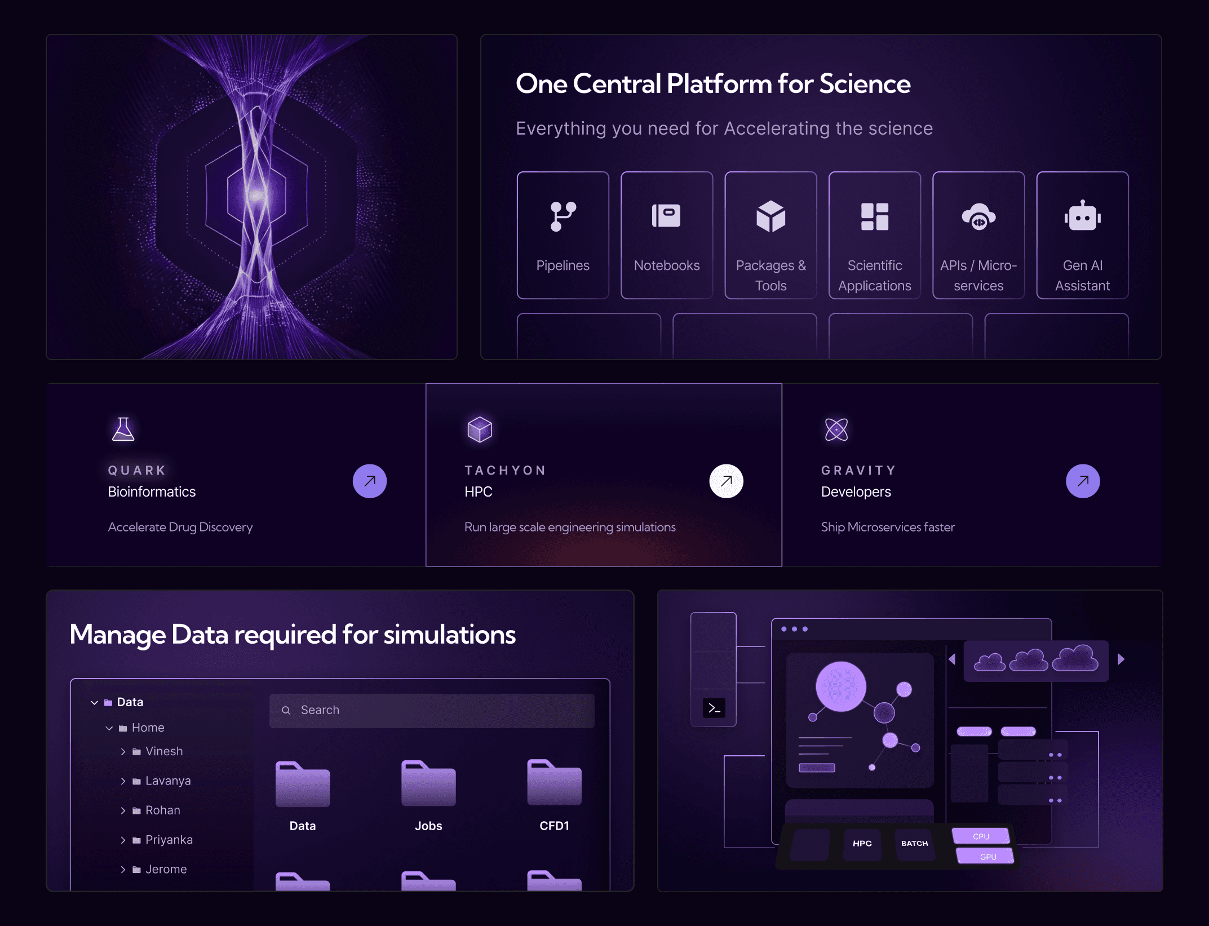The height and width of the screenshot is (926, 1209).
Task: Select Home in the file tree
Action: click(x=148, y=728)
